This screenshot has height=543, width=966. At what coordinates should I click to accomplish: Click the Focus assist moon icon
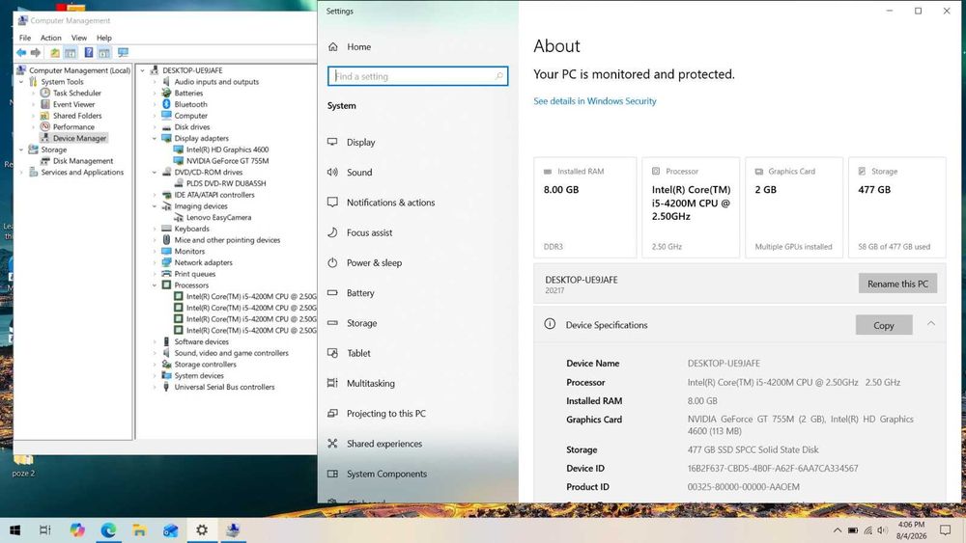pyautogui.click(x=332, y=232)
